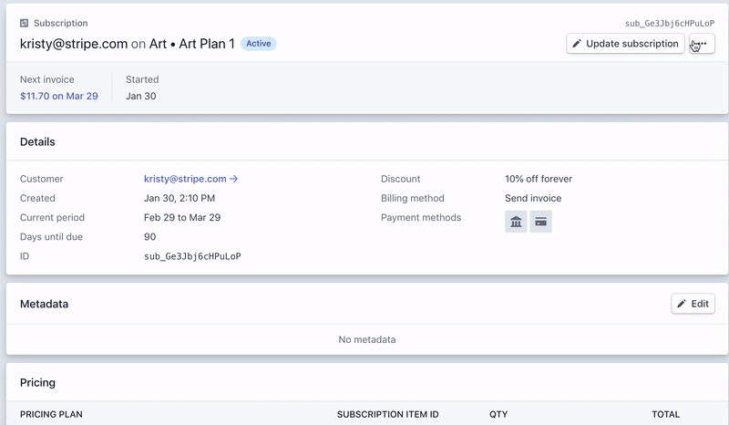The height and width of the screenshot is (425, 729).
Task: Click the bank payment method icon
Action: point(516,222)
